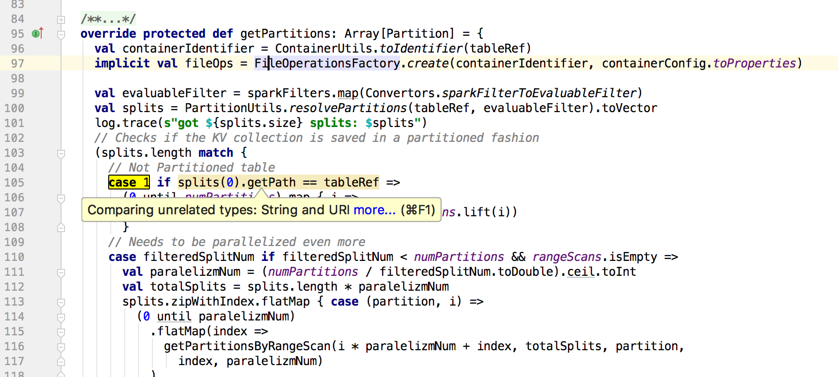The height and width of the screenshot is (377, 838).
Task: Click '.flatMap(index' on line 115
Action: (x=199, y=331)
